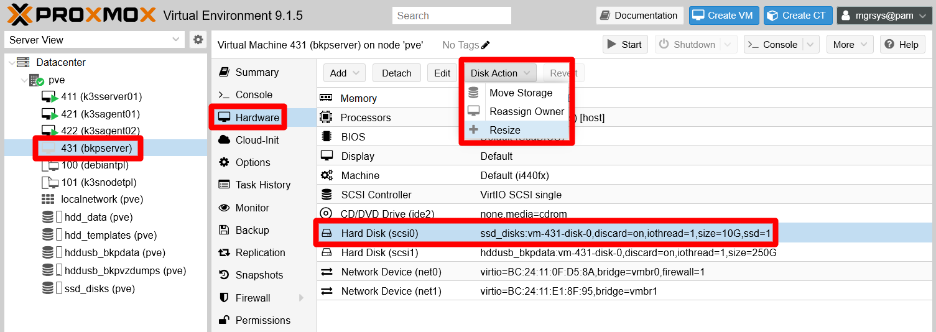Click the running VM icon for 411 (k3sserver01)
The image size is (936, 332).
(x=50, y=97)
